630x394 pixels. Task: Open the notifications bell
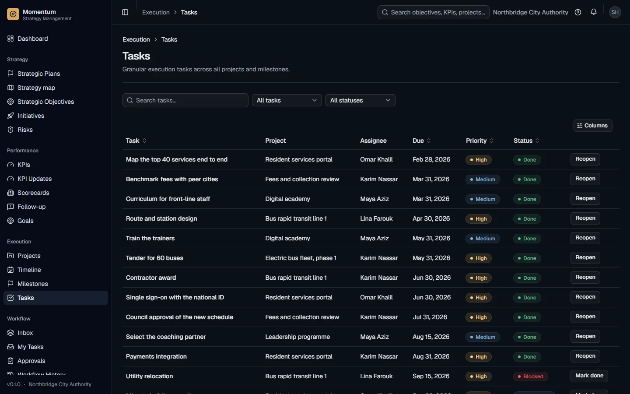coord(594,12)
